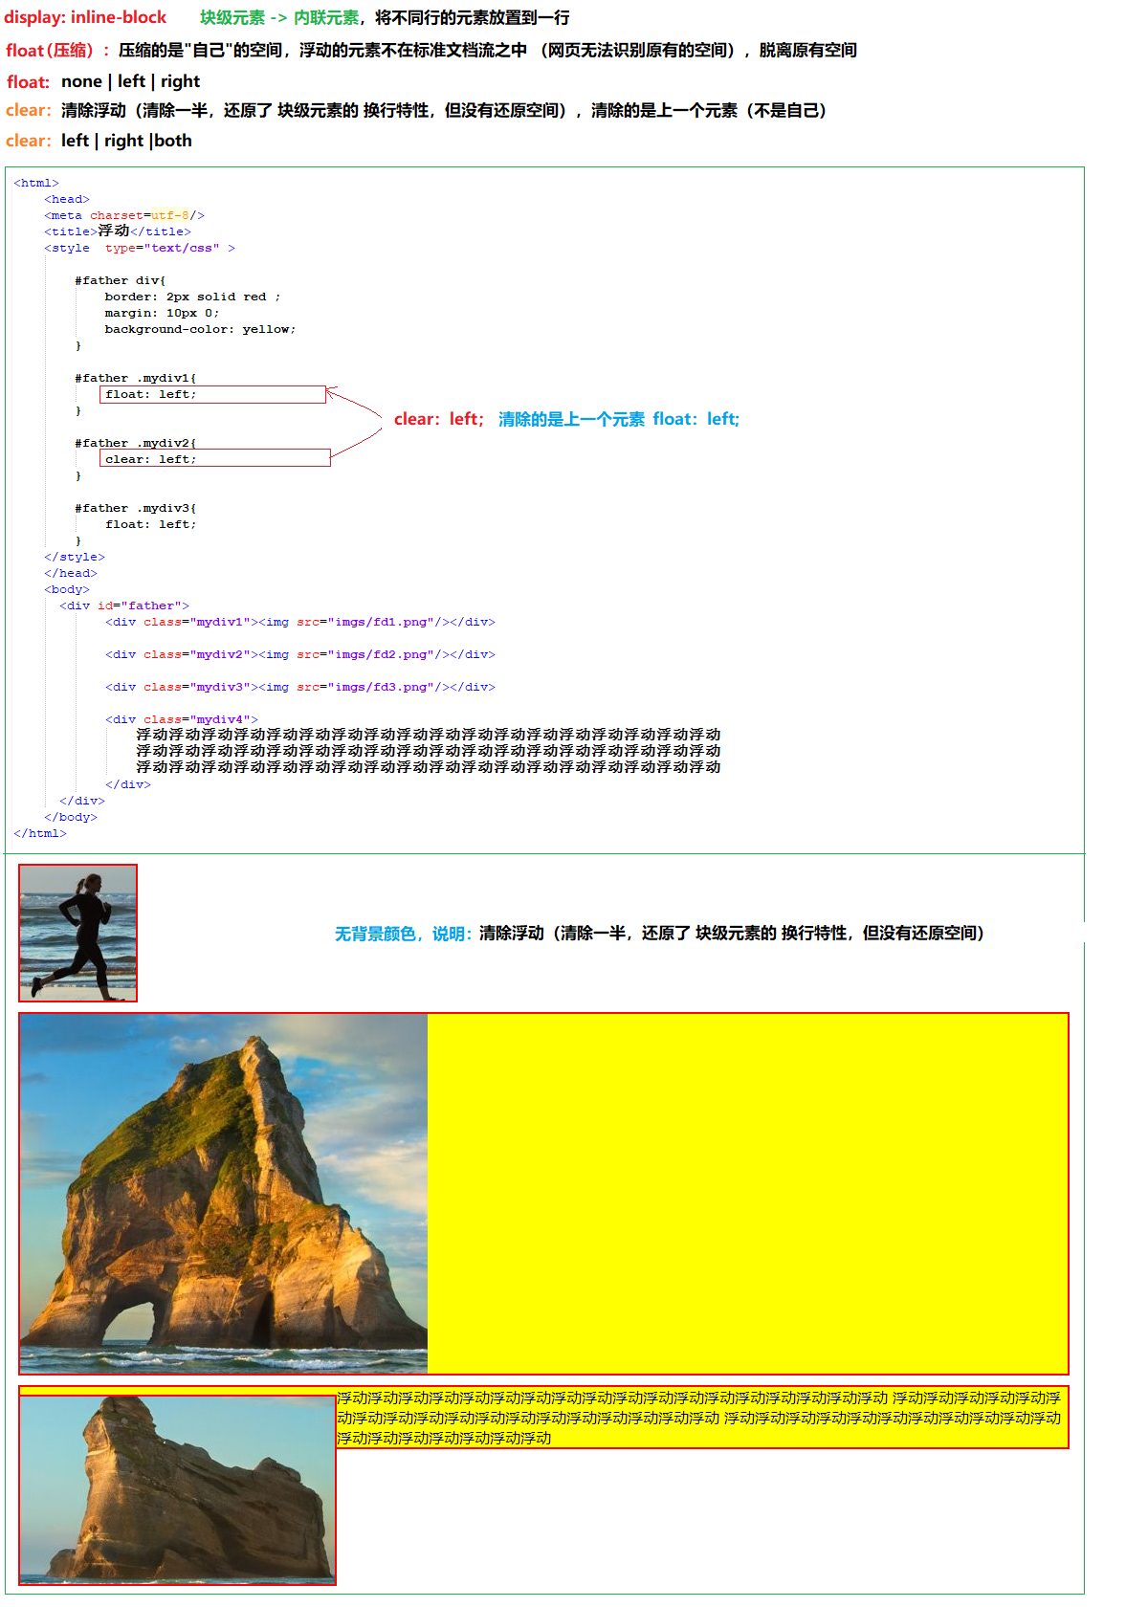Click "none | left | right" float values

coord(130,81)
